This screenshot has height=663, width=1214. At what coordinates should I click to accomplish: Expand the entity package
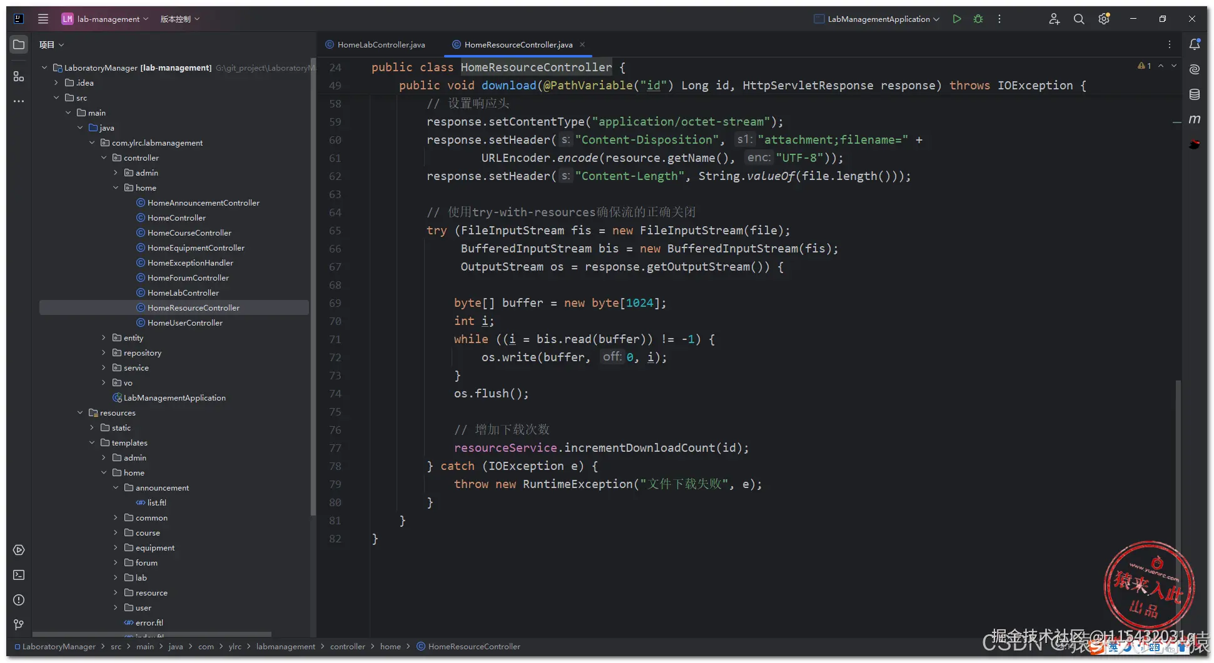[104, 337]
